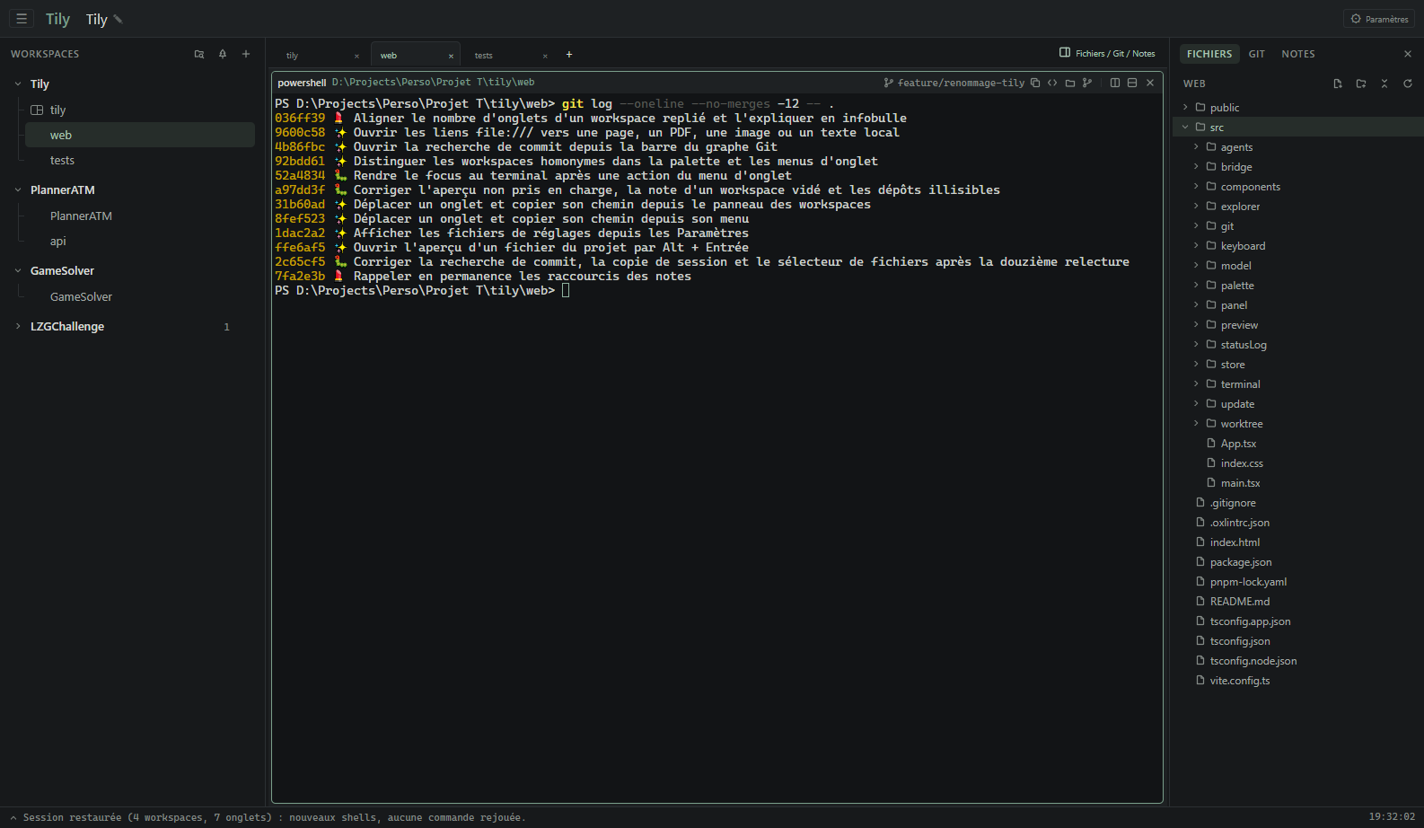Add a new workspace with the plus icon
Image resolution: width=1424 pixels, height=828 pixels.
(246, 54)
